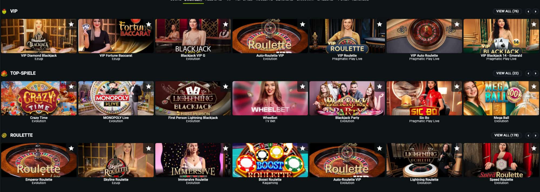
Task: Click the VIP section crown icon
Action: [x=4, y=11]
